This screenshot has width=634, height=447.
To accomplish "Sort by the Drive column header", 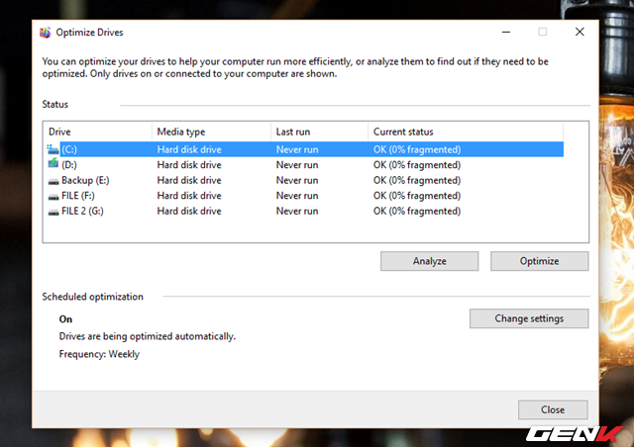I will pyautogui.click(x=97, y=132).
